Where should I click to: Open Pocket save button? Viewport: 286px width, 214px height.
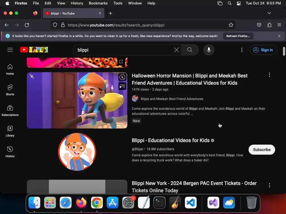click(259, 25)
